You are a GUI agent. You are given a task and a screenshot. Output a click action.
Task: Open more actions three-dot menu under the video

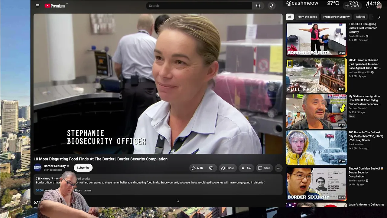(278, 168)
